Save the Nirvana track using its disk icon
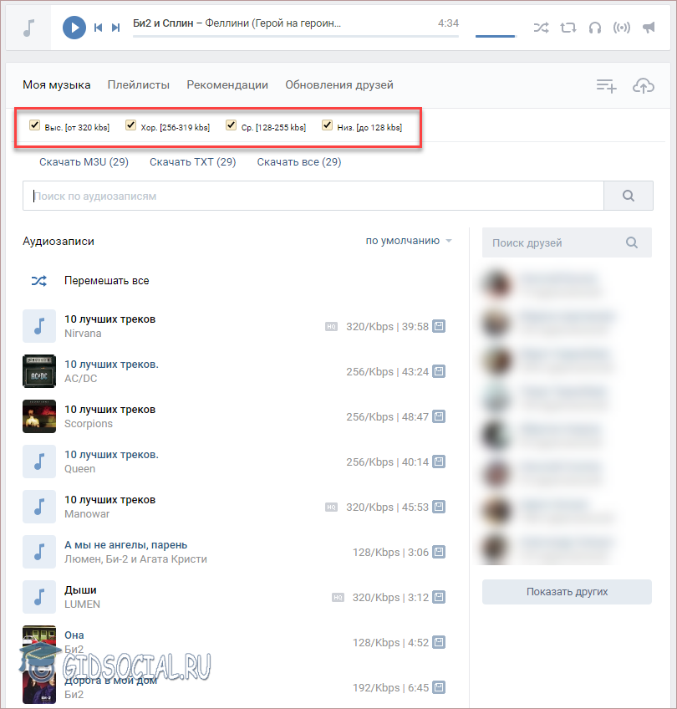This screenshot has width=677, height=709. 439,326
